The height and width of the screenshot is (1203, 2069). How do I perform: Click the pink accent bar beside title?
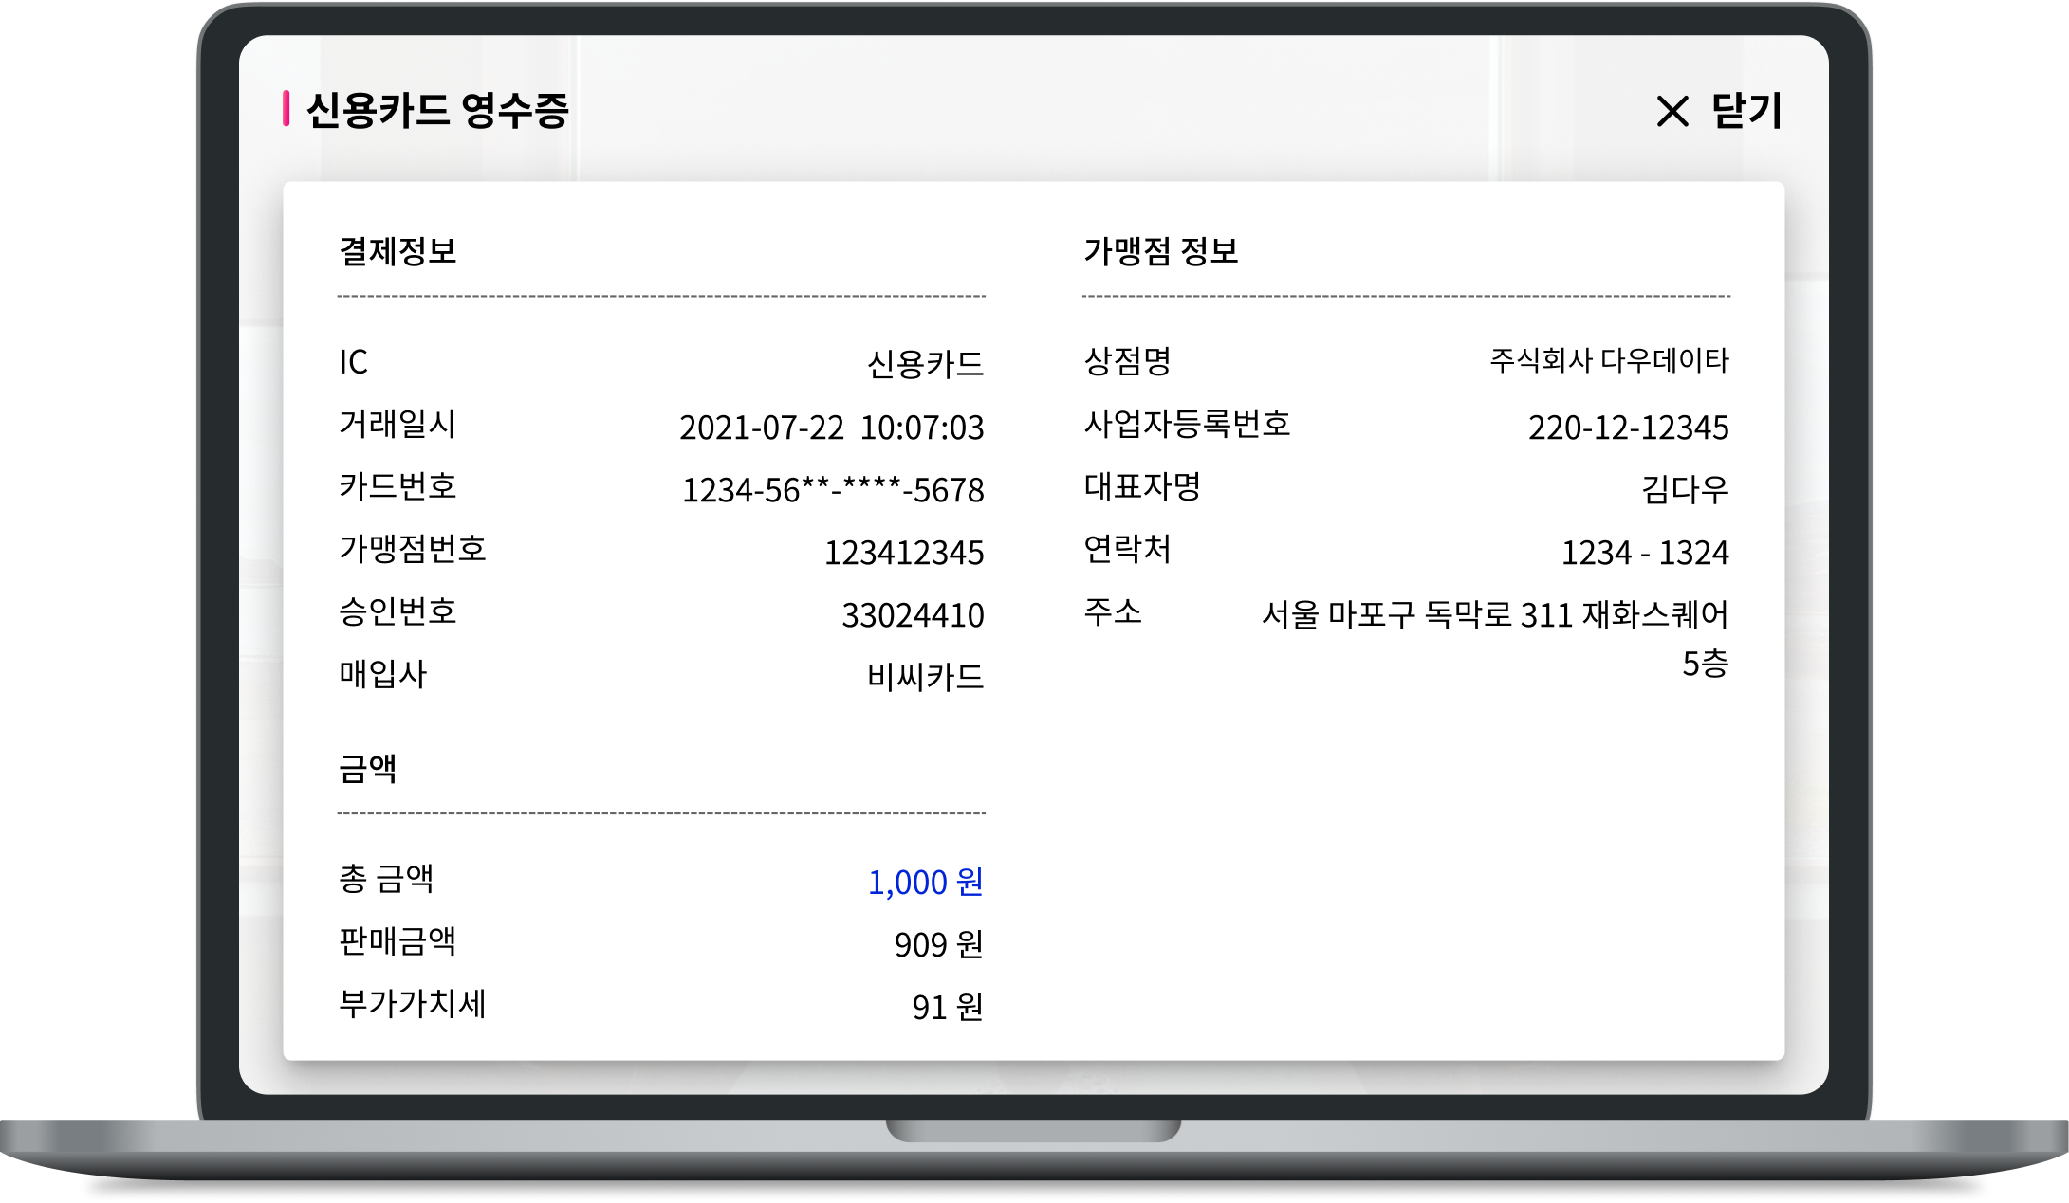(x=286, y=109)
